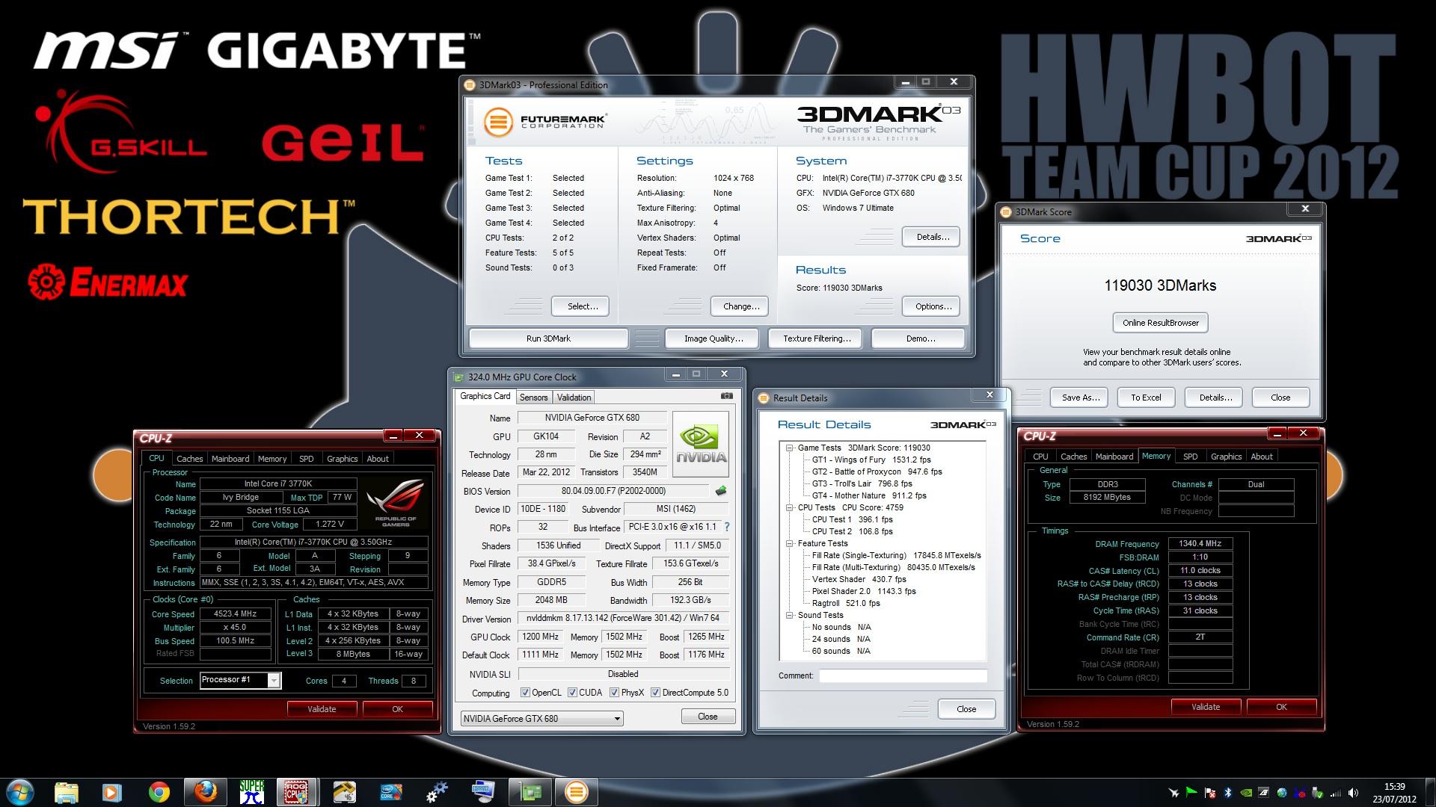The image size is (1436, 807).
Task: Toggle the CUDA checkbox
Action: 572,693
